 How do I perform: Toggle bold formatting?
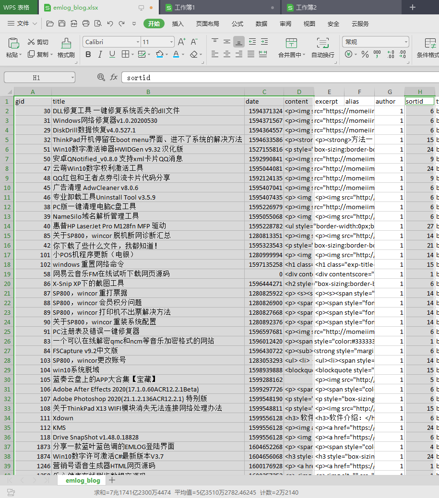(x=88, y=54)
